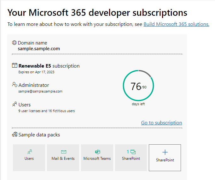
Task: Click the Administrator person-shield icon
Action: coord(15,85)
